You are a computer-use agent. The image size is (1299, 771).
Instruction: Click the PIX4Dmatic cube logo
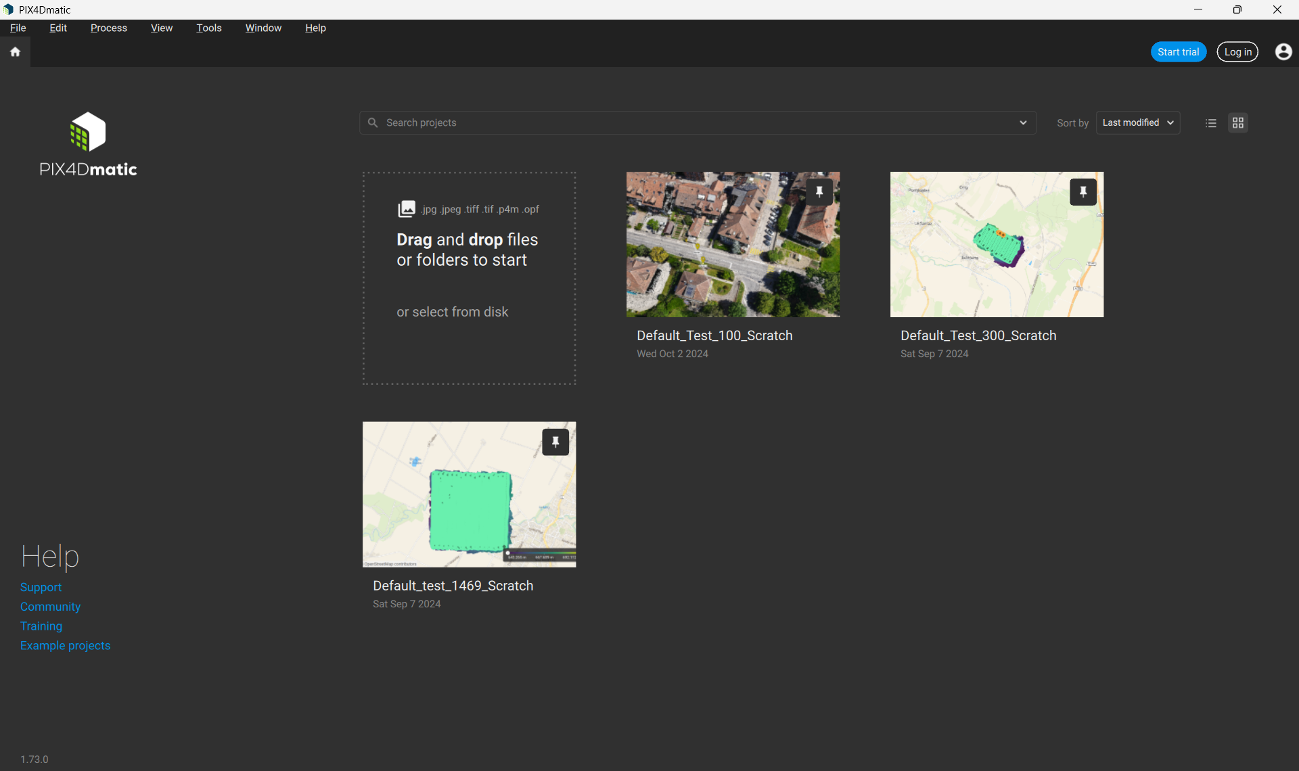(88, 131)
